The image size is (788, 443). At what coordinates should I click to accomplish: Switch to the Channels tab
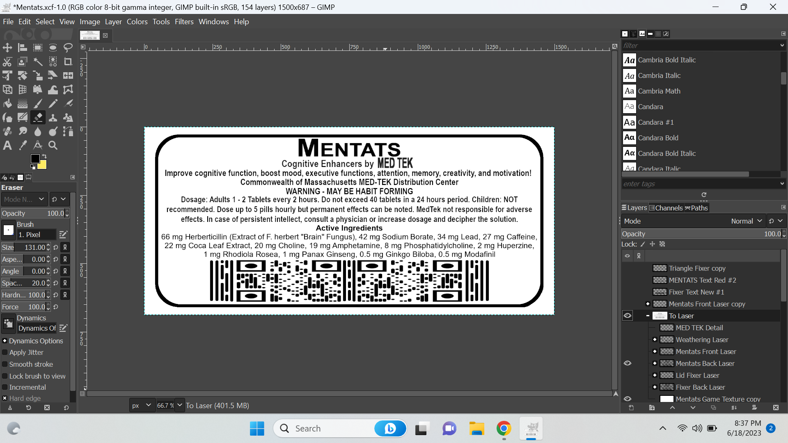point(666,208)
